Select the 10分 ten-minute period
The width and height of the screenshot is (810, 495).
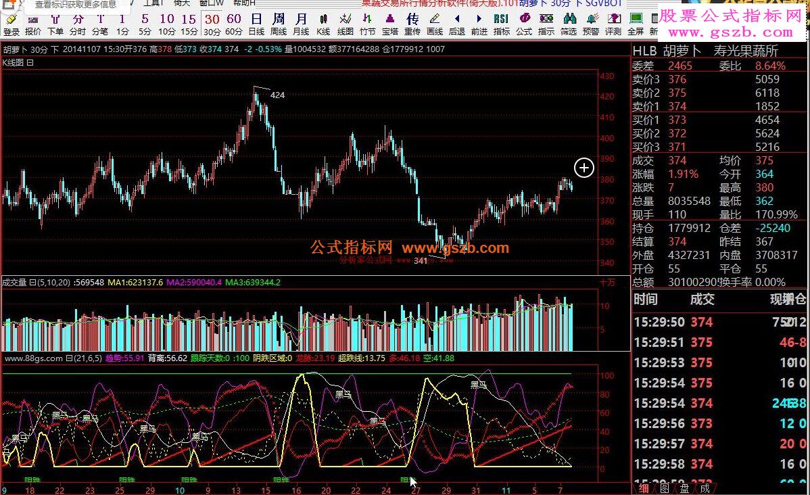pos(166,25)
